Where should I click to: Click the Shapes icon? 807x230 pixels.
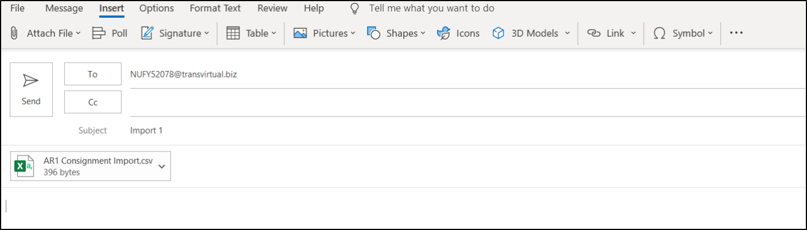click(374, 33)
